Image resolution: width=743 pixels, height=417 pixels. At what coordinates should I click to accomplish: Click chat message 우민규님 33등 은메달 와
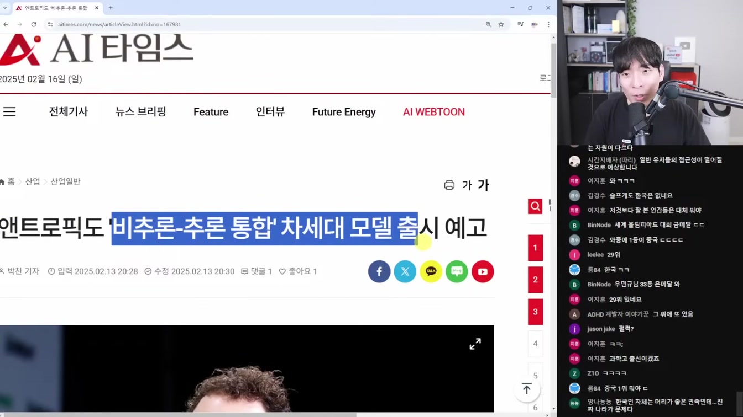point(647,284)
